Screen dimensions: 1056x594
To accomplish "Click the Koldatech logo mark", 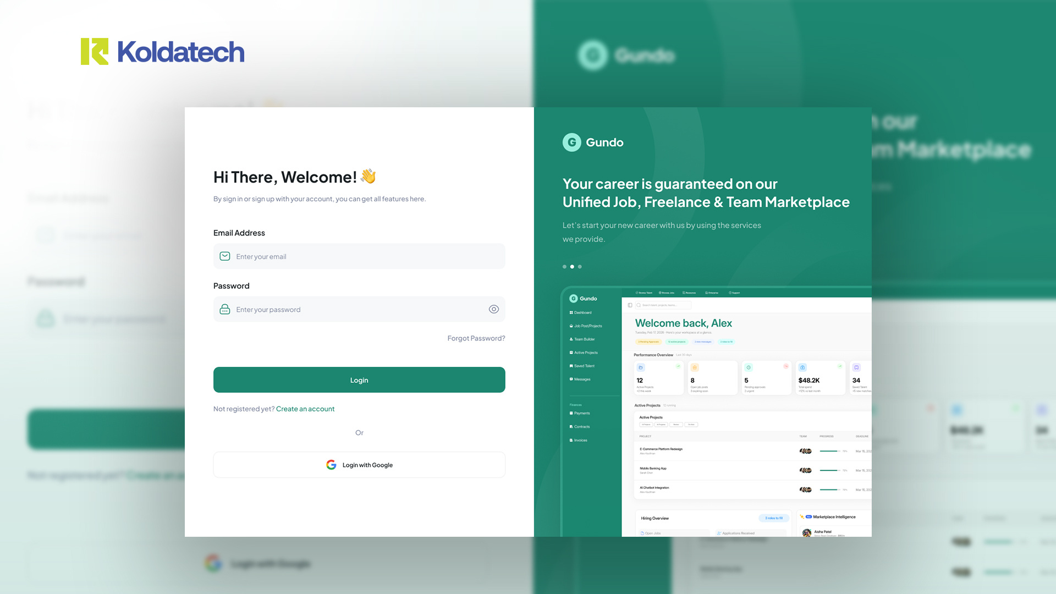I will [x=95, y=52].
